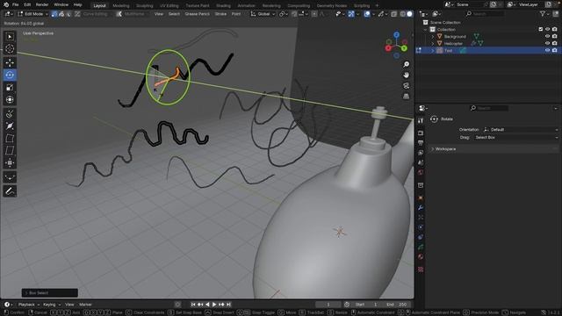Image resolution: width=562 pixels, height=316 pixels.
Task: Toggle solid viewport shading mode
Action: coord(410,14)
